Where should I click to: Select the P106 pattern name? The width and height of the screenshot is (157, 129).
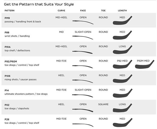(8, 76)
